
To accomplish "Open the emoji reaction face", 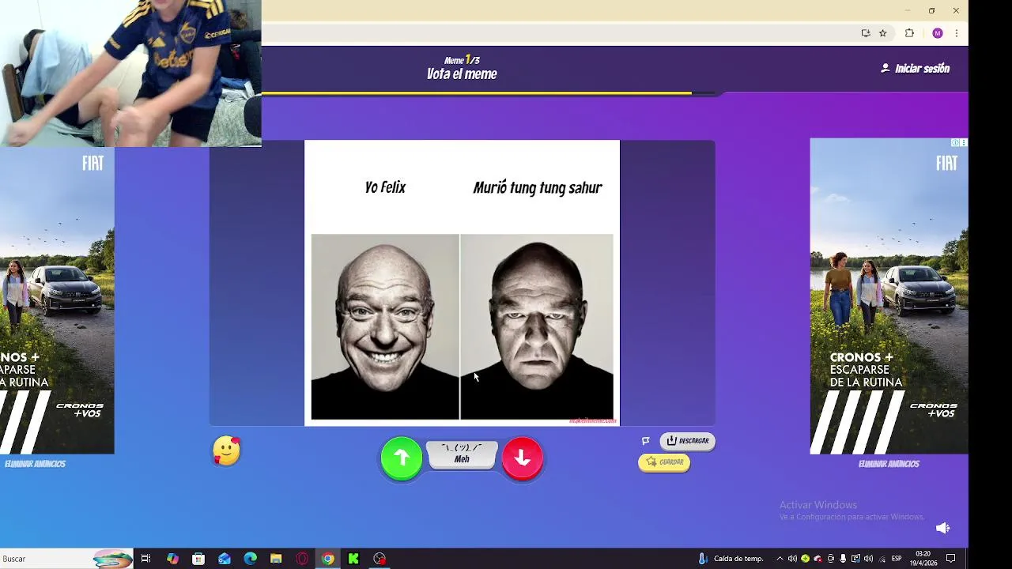I will pyautogui.click(x=226, y=450).
